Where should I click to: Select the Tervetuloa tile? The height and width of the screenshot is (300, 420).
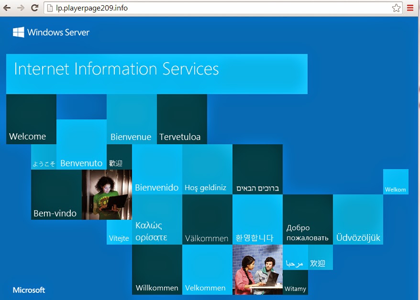(182, 119)
